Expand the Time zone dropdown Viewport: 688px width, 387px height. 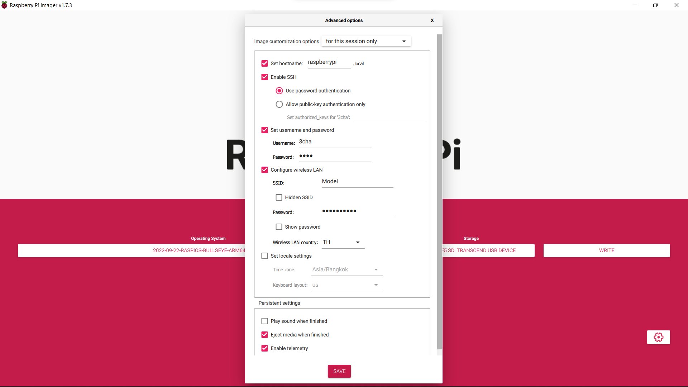[x=376, y=269]
